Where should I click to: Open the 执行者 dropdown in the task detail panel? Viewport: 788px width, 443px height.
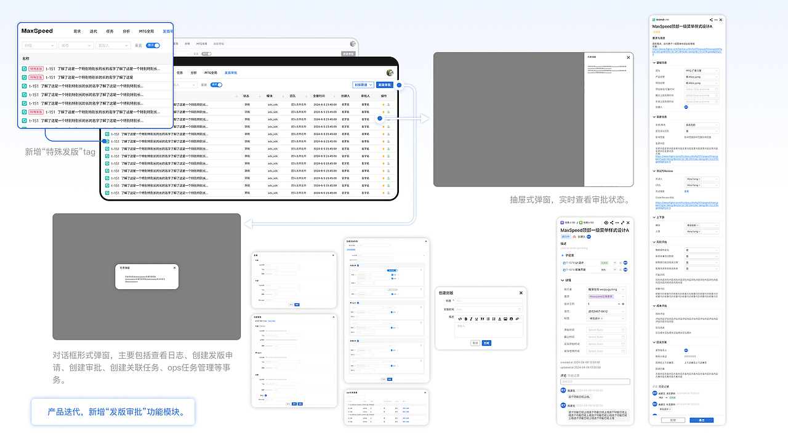606,289
